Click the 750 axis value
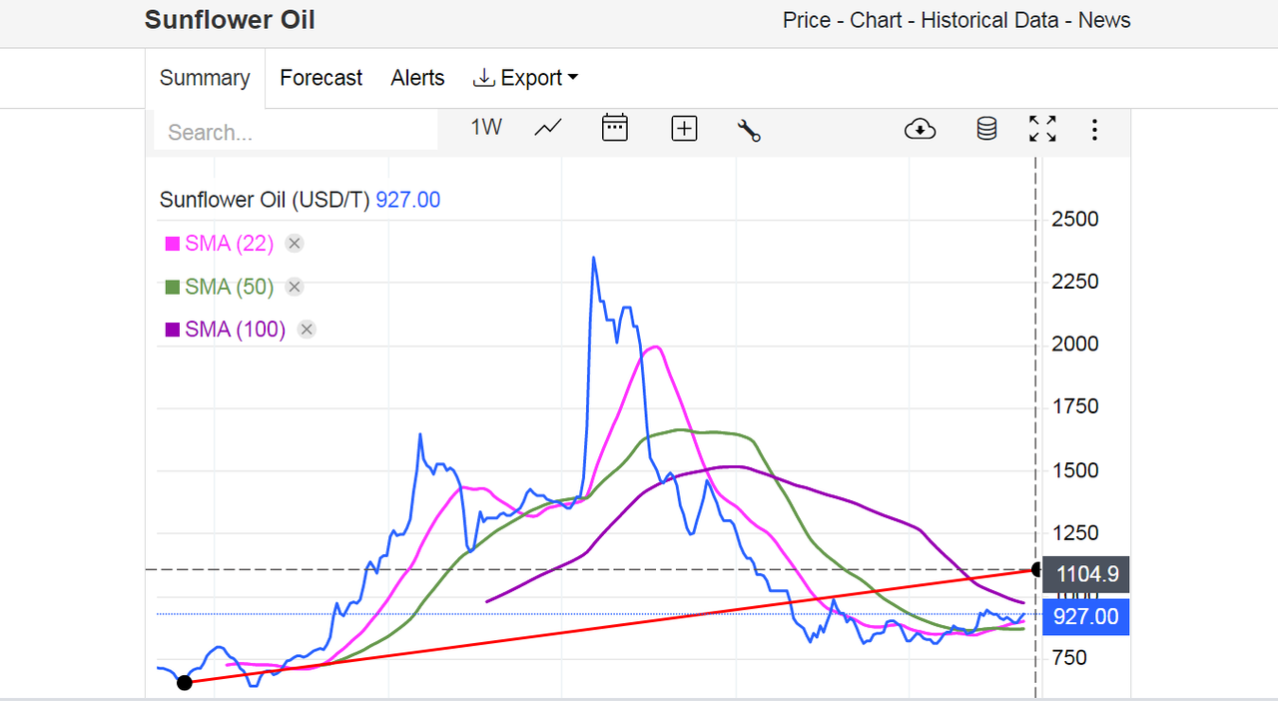Viewport: 1278px width, 701px height. coord(1069,658)
